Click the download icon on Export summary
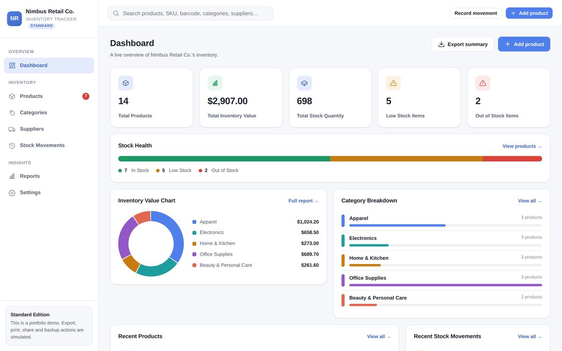 coord(441,44)
